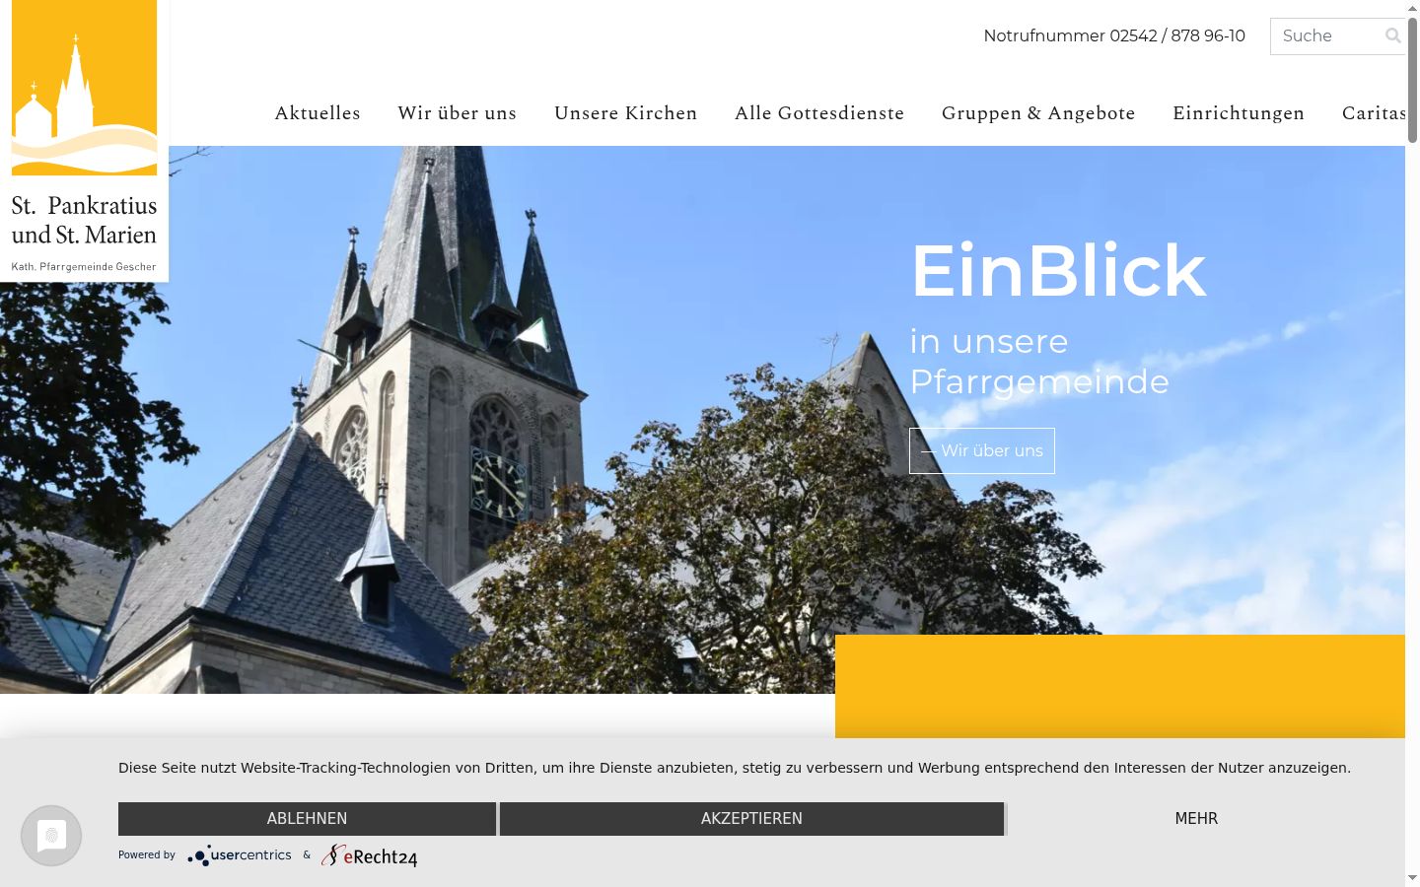
Task: Open the Caritas menu
Action: pos(1374,113)
